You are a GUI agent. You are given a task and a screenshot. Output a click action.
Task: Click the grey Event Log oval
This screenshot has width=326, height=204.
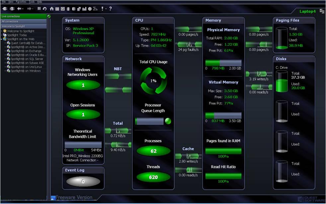[x=83, y=182]
